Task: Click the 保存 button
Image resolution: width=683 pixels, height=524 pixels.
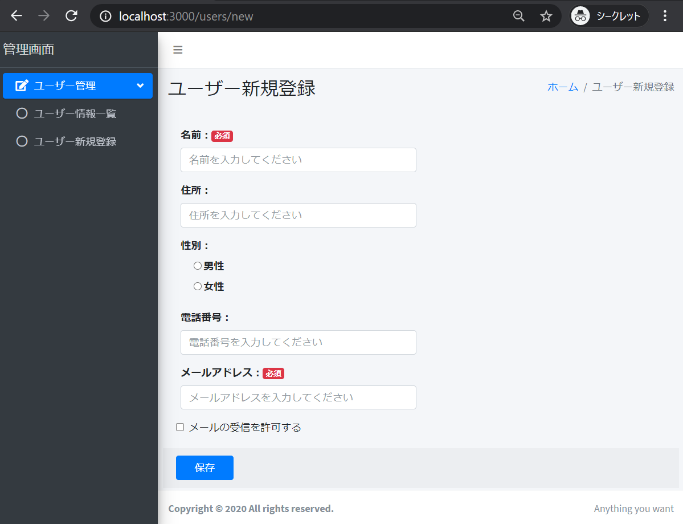Action: click(205, 468)
